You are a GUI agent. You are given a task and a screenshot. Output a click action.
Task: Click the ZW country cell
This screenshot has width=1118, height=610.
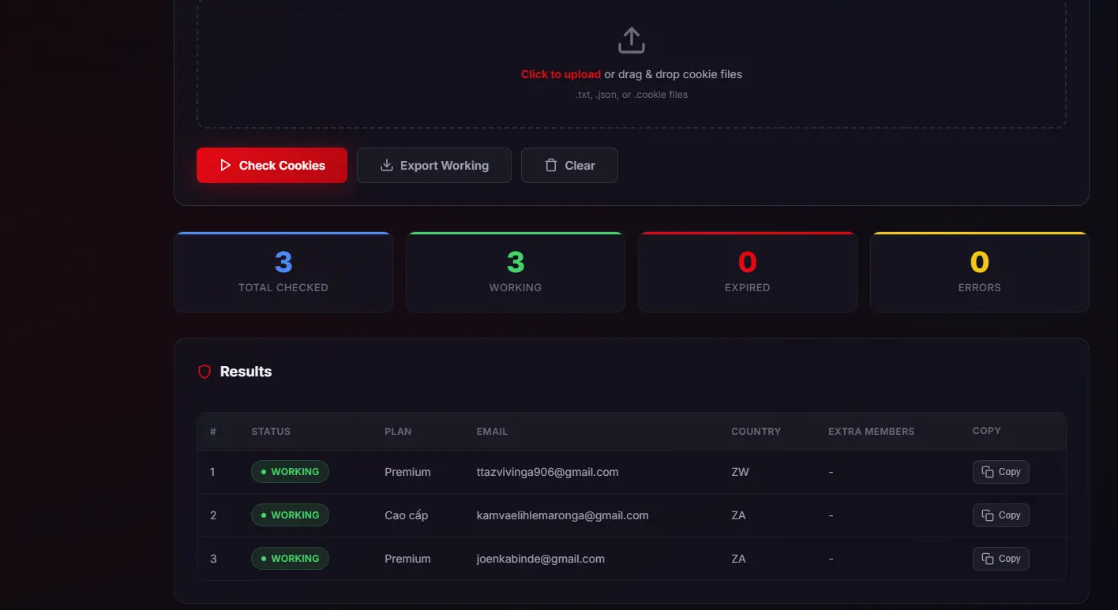tap(740, 472)
